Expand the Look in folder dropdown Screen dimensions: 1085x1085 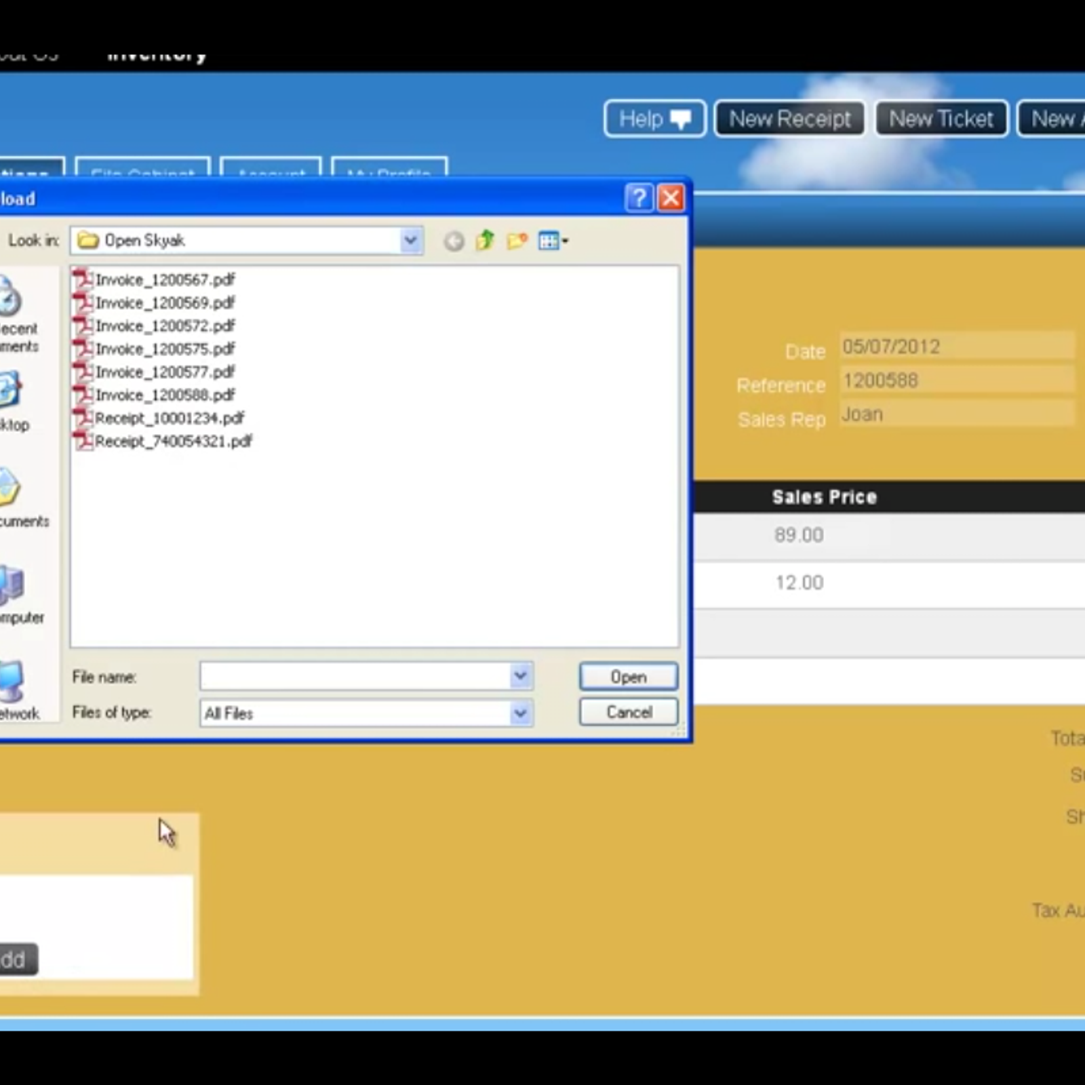click(410, 241)
